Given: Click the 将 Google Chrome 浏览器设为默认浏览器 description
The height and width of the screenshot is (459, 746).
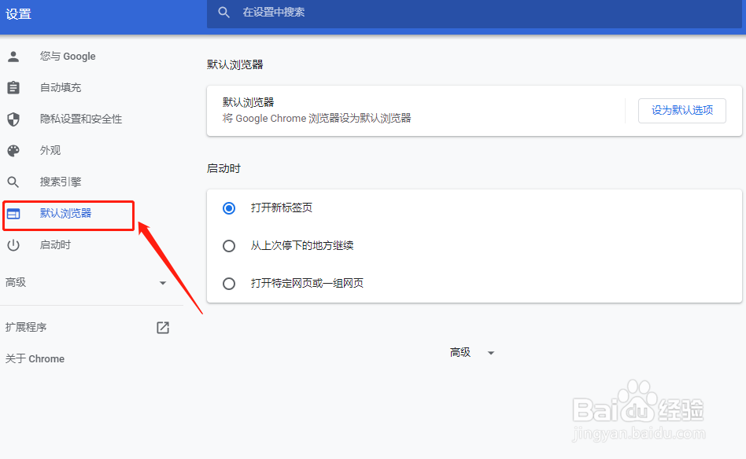Looking at the screenshot, I should tap(317, 119).
